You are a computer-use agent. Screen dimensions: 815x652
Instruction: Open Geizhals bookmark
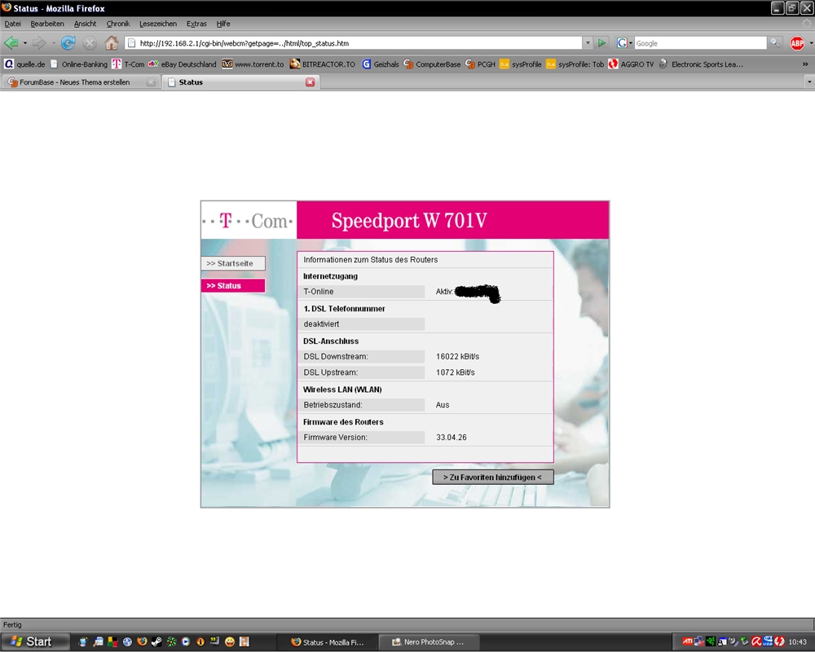click(381, 64)
